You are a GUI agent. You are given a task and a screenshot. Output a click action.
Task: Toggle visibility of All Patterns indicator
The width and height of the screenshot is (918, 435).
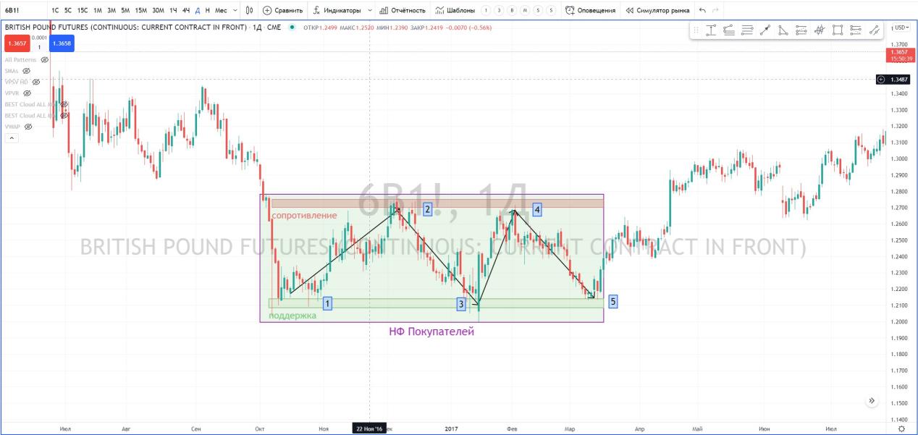click(x=44, y=60)
